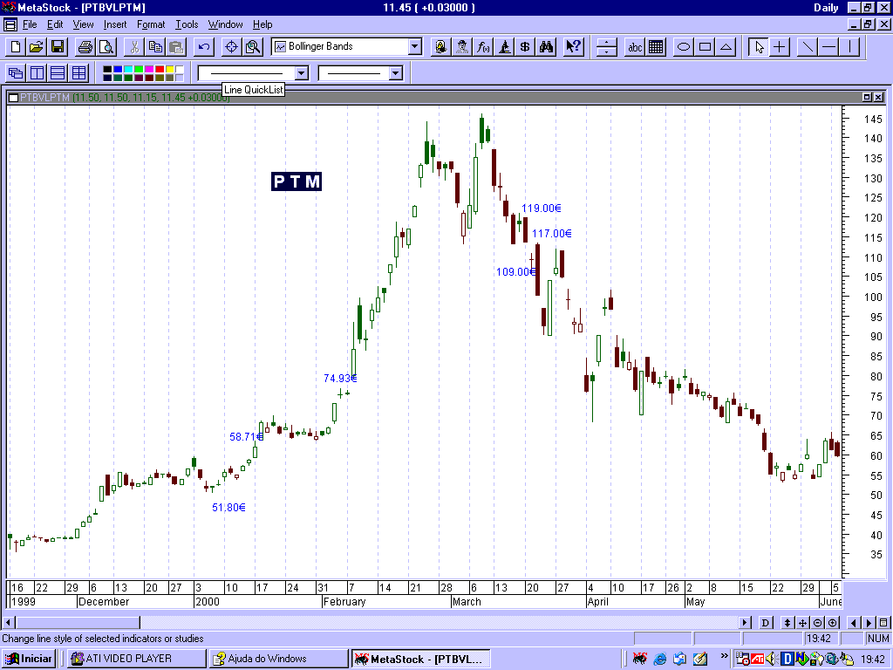Select the diagonal trendline tool

click(x=807, y=47)
